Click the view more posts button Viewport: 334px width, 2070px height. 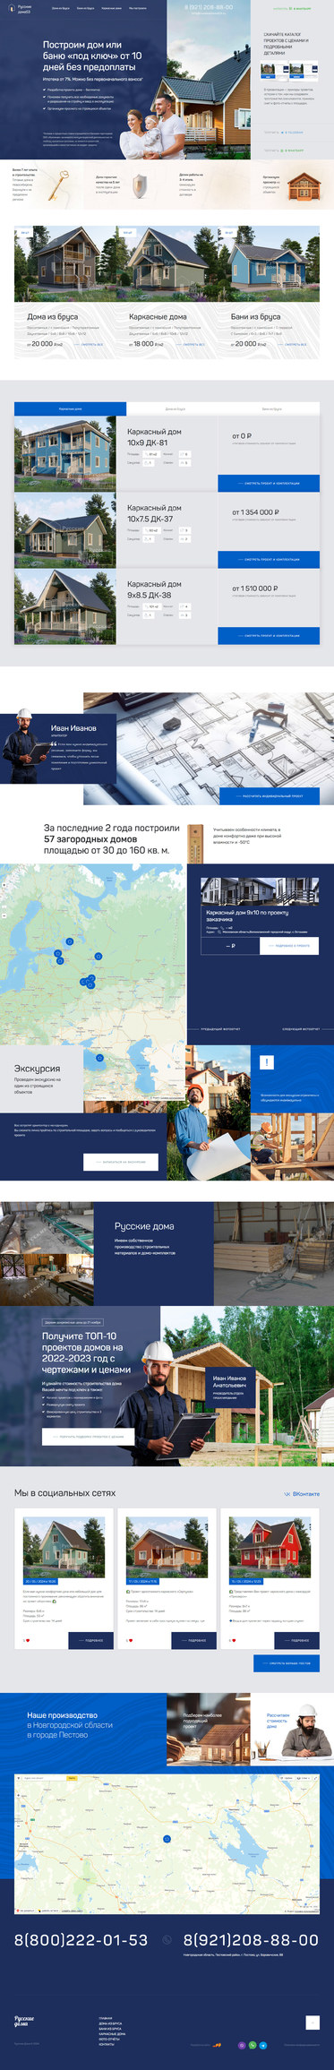[x=286, y=1663]
